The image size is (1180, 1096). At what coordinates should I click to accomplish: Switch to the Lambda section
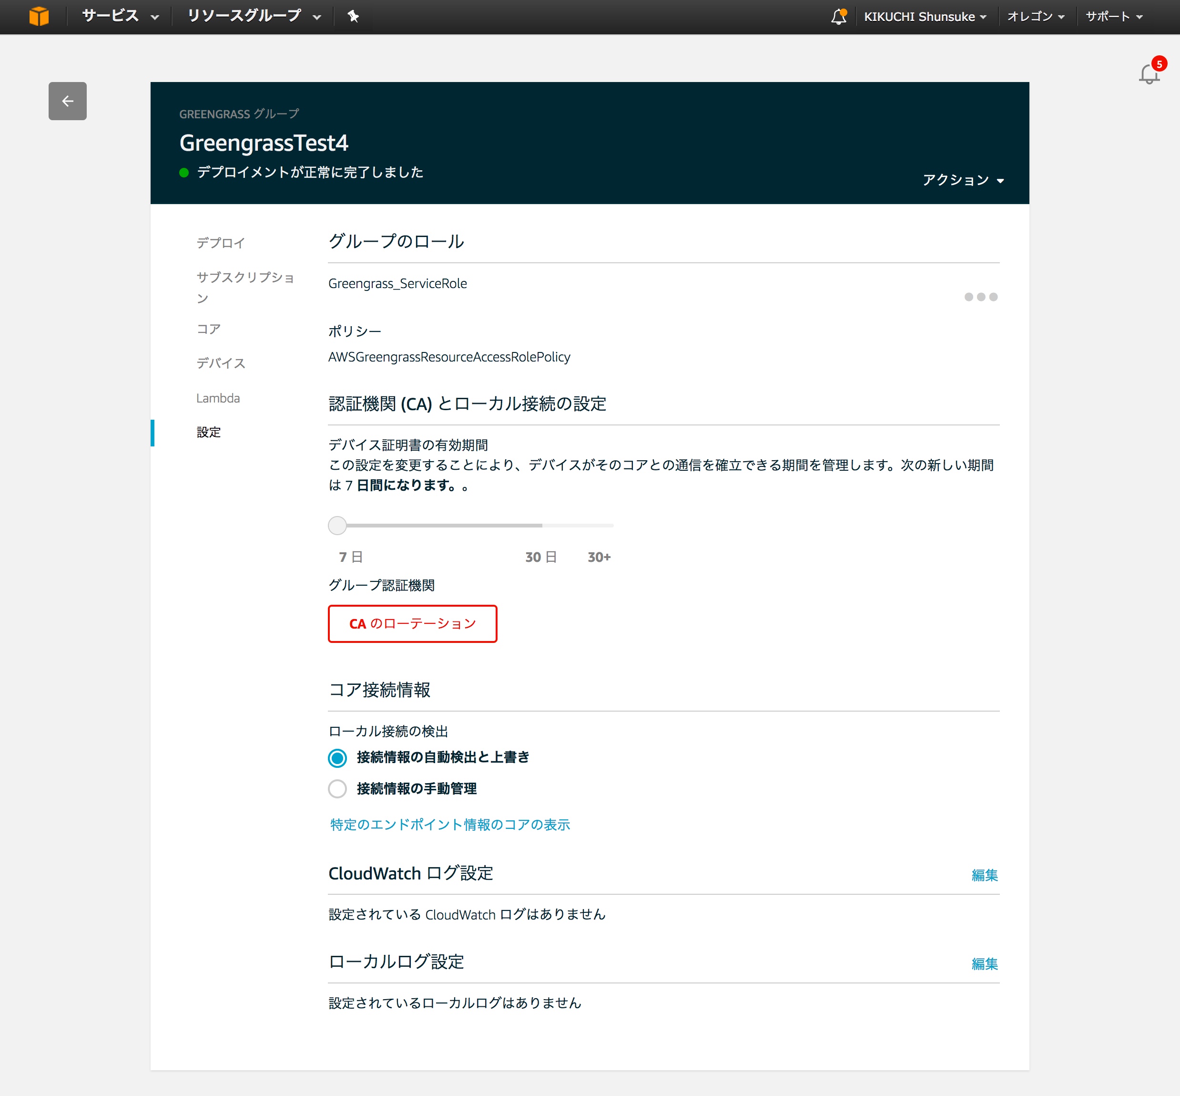pos(218,398)
